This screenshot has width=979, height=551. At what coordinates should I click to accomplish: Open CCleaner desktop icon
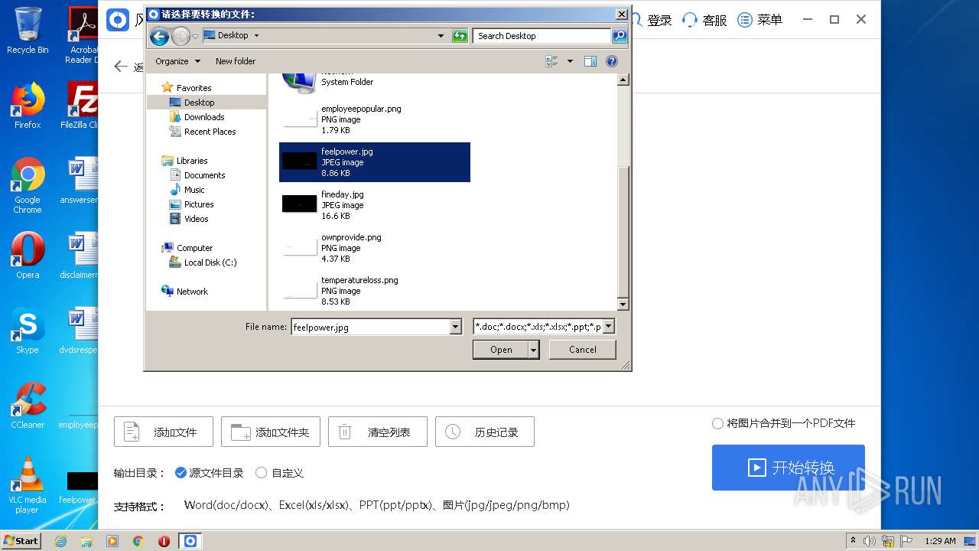[28, 405]
